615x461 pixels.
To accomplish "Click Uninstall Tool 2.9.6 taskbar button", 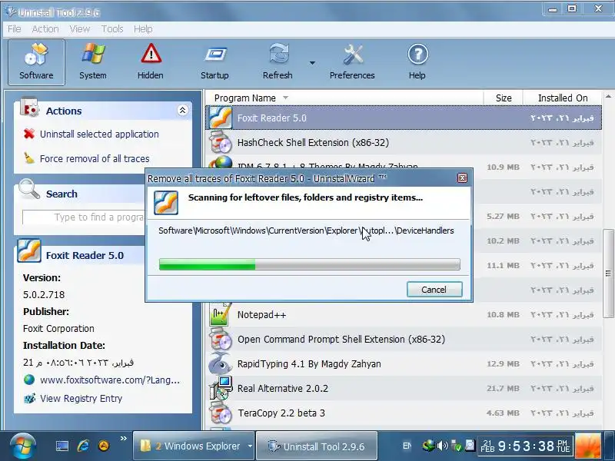I will (x=317, y=446).
